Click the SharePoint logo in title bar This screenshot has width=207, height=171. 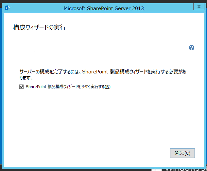[x=8, y=8]
